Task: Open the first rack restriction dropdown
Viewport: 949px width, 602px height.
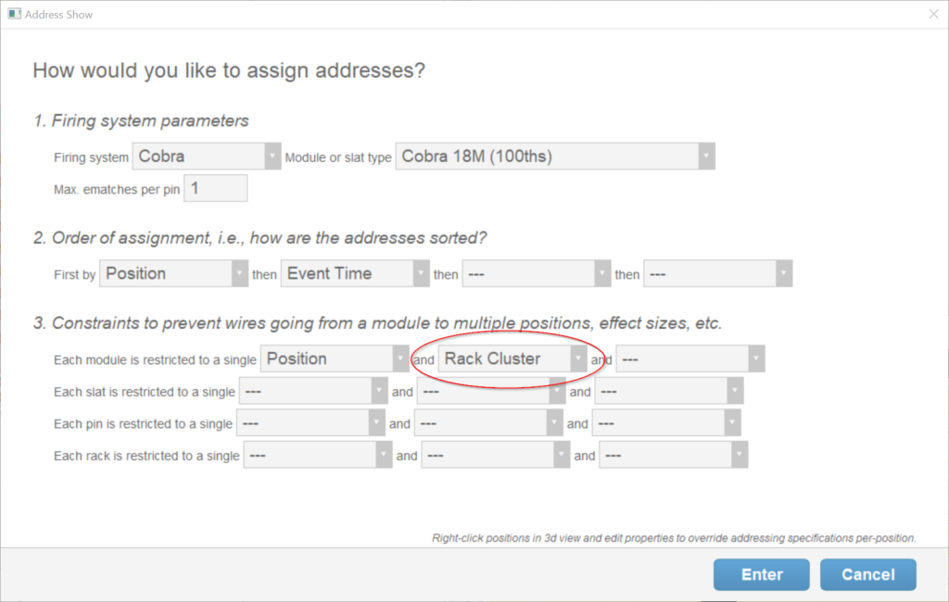Action: [x=318, y=456]
